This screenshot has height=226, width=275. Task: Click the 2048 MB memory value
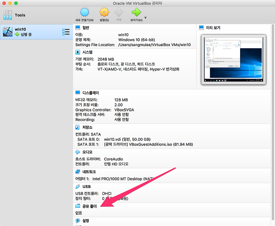pyautogui.click(x=106, y=59)
